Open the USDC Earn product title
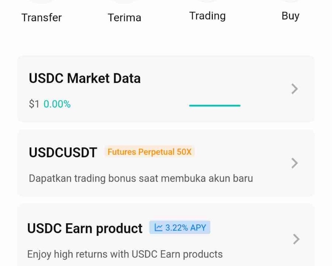 84,228
